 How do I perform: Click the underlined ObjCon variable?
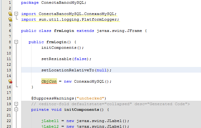[x=49, y=81]
